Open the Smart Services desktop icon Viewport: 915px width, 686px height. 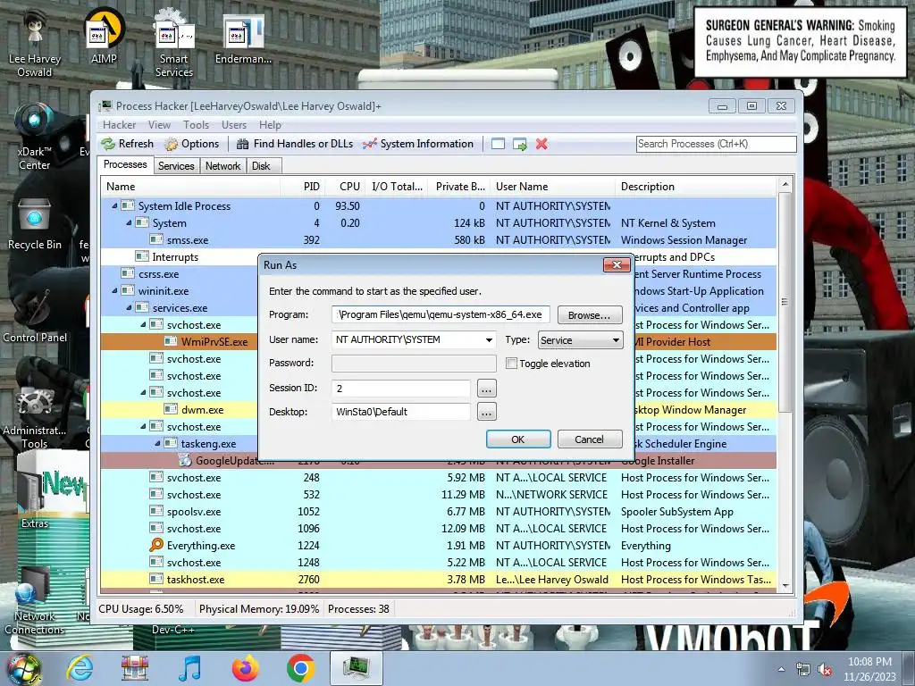174,44
